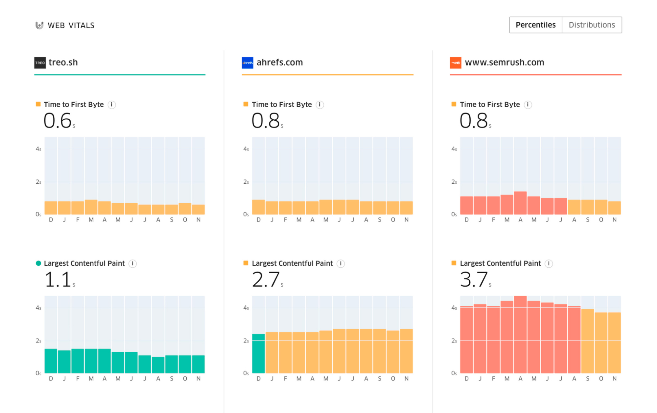Open info for ahrefs.com Largest Contentful Paint
The image size is (657, 413).
pos(341,263)
